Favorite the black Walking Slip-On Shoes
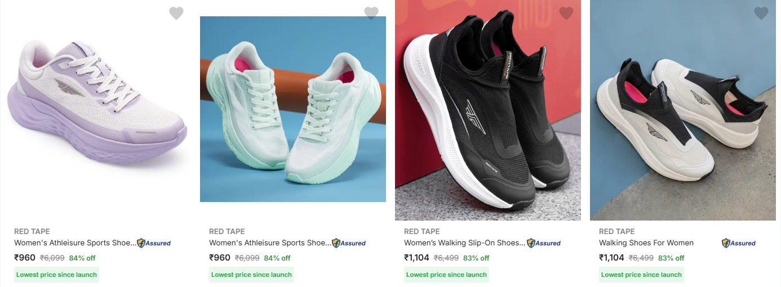 click(566, 14)
